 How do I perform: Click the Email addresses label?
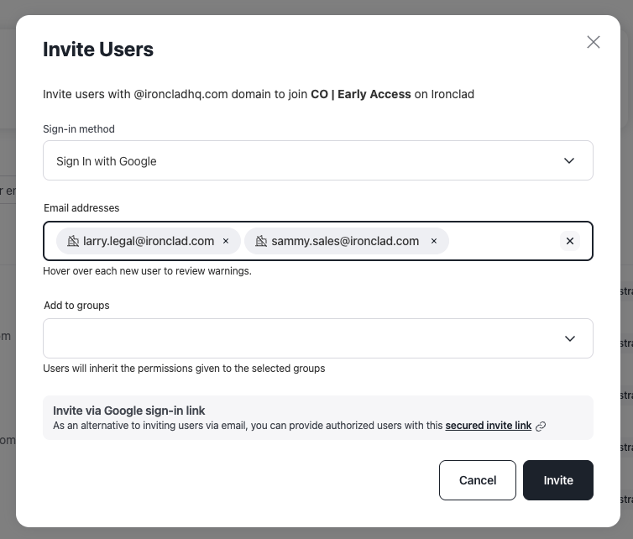(81, 208)
